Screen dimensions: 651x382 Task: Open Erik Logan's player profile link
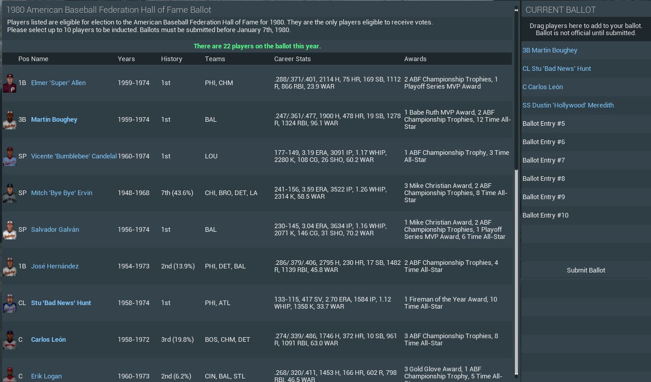(46, 376)
